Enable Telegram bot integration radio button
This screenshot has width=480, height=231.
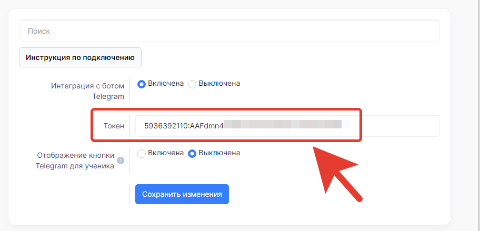[142, 84]
